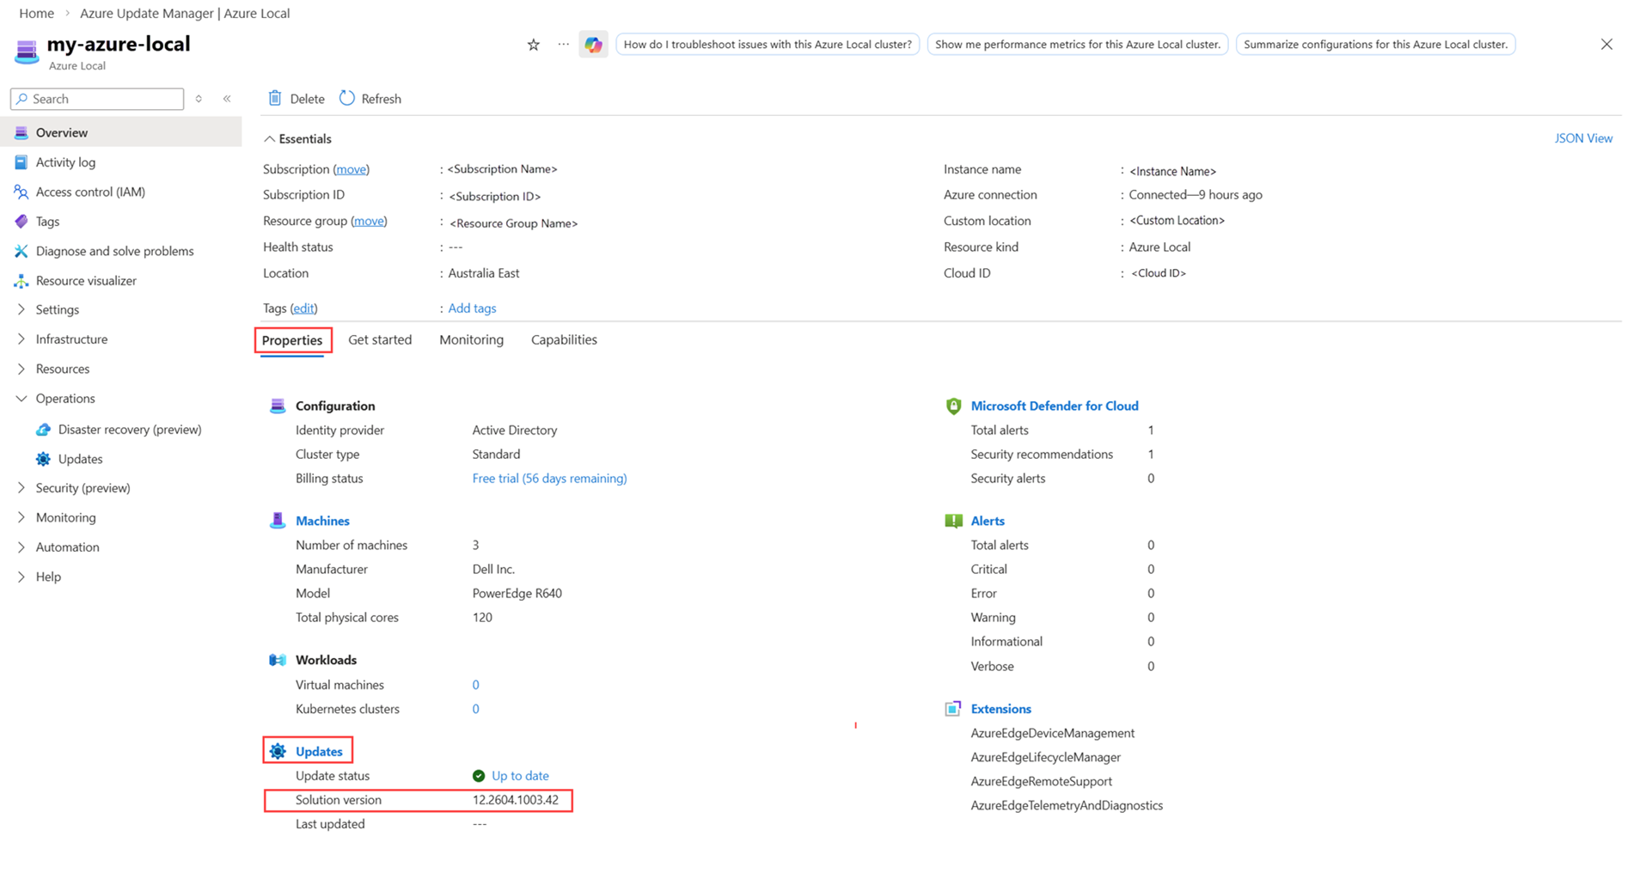Switch to the Monitoring tab
The image size is (1633, 873).
pos(471,339)
